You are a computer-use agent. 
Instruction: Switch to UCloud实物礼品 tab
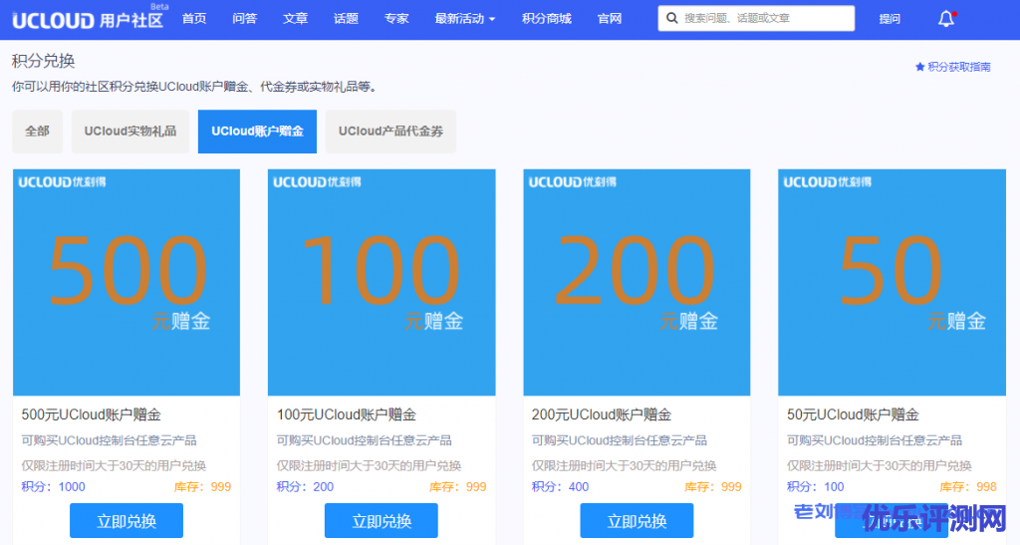coord(129,132)
